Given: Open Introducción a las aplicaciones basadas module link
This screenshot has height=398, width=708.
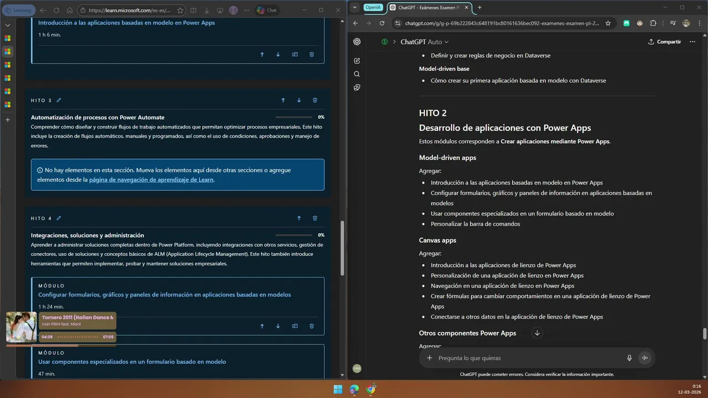Looking at the screenshot, I should [127, 23].
